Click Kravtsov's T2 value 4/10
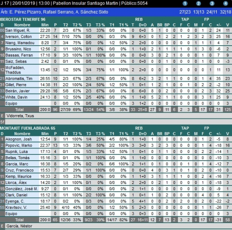This screenshot has width=232, height=230. [x=66, y=208]
